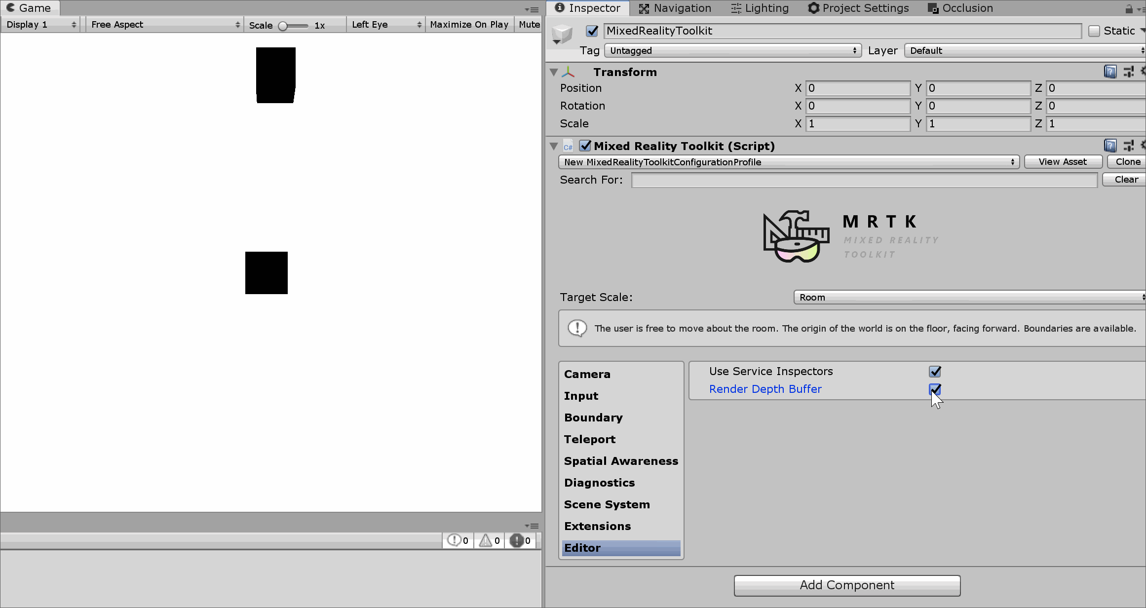Expand the Target Scale dropdown
Viewport: 1146px width, 608px height.
pos(970,297)
